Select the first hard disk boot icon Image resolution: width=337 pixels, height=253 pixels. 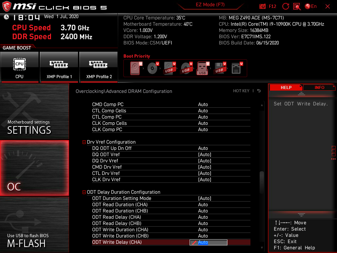(x=135, y=68)
